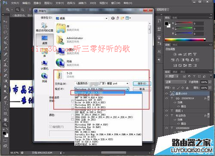Select the Eraser tool
215x156 pixels.
(x=5, y=76)
